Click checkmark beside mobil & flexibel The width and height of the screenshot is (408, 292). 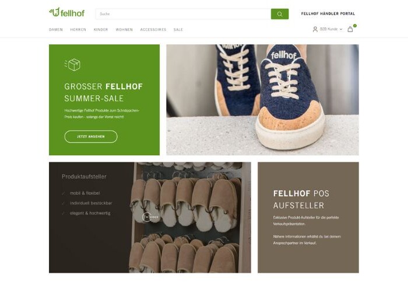click(x=63, y=193)
